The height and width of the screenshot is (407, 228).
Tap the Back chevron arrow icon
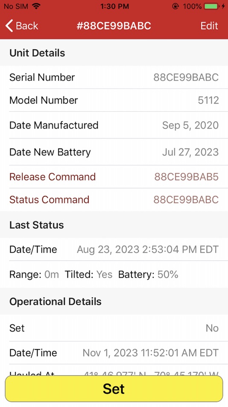pos(9,26)
